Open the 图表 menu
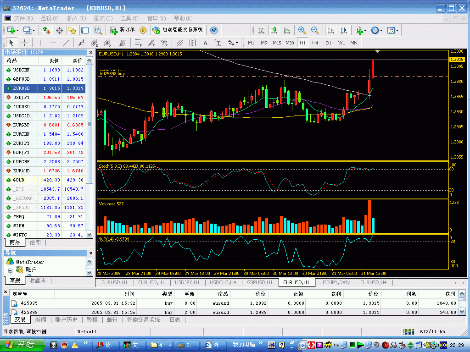The height and width of the screenshot is (352, 470). [102, 18]
